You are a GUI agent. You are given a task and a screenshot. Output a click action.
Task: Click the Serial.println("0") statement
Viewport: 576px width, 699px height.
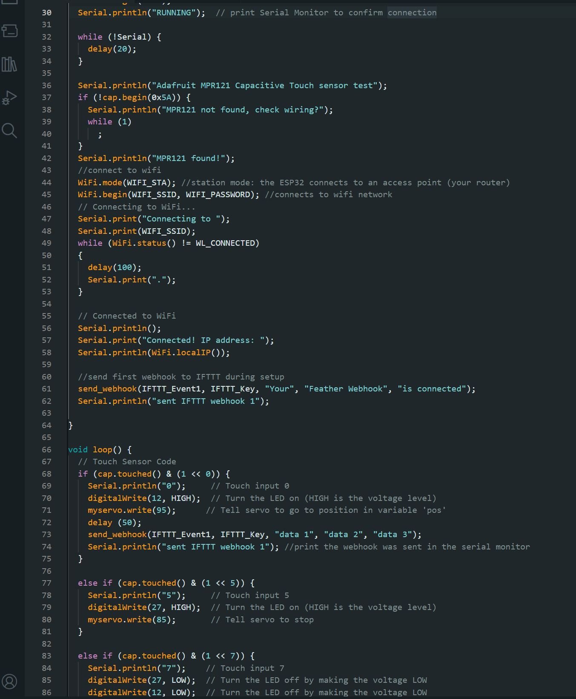pyautogui.click(x=137, y=486)
